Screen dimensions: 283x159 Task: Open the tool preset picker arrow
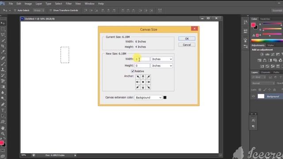point(10,11)
